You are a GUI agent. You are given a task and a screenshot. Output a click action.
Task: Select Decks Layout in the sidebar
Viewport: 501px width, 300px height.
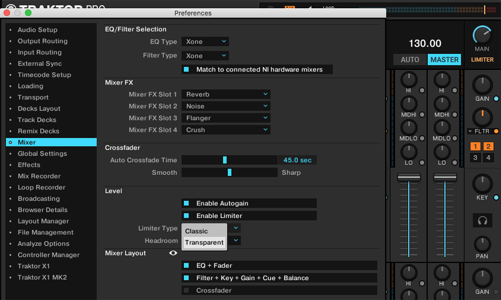[39, 109]
